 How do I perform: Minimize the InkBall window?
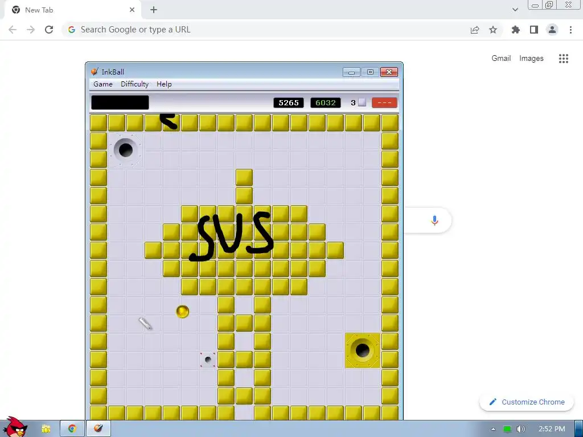[351, 72]
